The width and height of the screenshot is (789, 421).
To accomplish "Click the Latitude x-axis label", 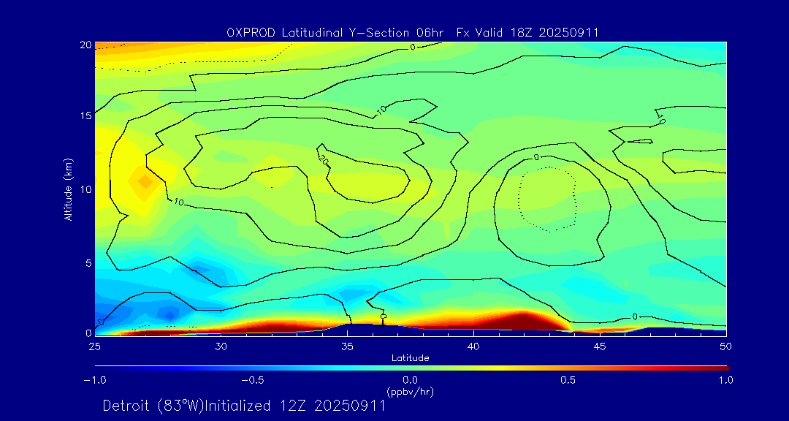I will tap(410, 357).
